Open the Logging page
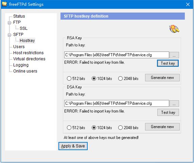Image resolution: width=194 pixels, height=163 pixels. point(21,65)
